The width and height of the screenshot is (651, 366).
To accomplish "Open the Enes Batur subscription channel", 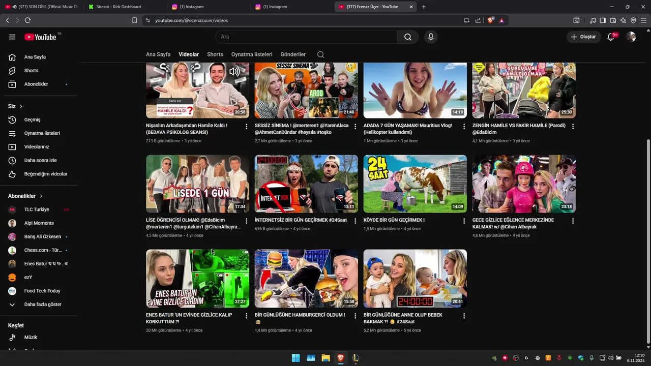I will click(41, 264).
